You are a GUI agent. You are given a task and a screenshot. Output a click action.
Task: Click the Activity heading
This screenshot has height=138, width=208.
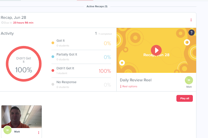coord(7,33)
